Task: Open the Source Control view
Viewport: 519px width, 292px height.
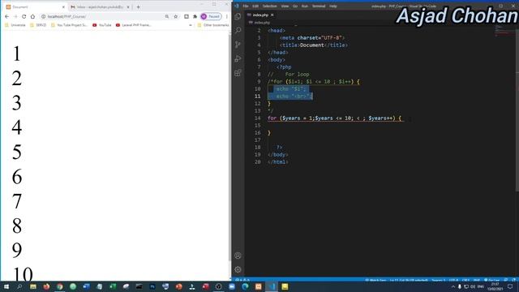Action: [x=238, y=45]
